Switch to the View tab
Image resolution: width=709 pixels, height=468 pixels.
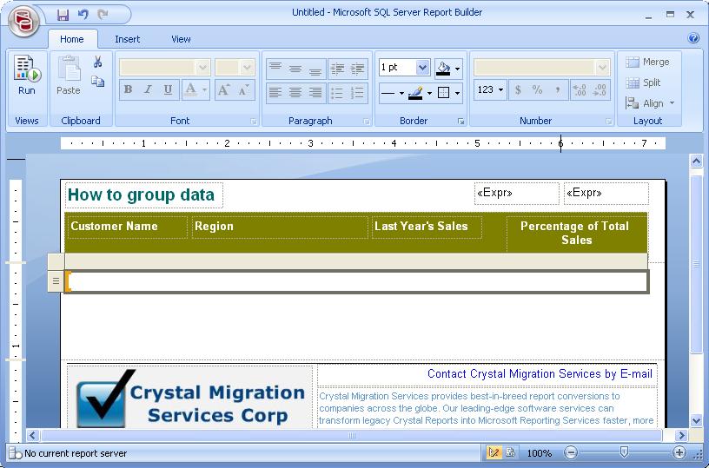181,39
